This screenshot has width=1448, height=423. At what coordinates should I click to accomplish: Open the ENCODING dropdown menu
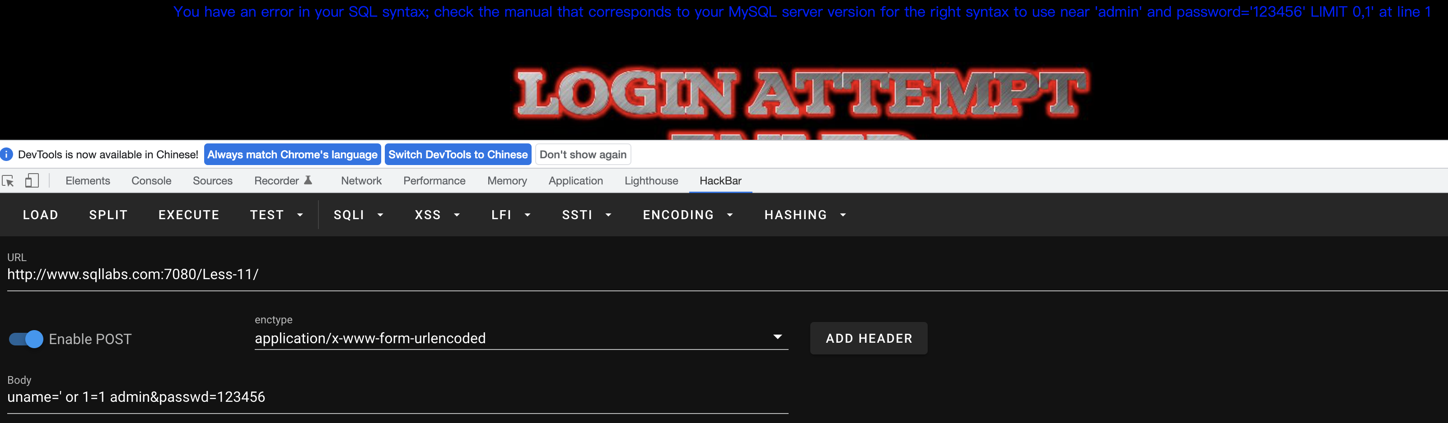pos(688,215)
